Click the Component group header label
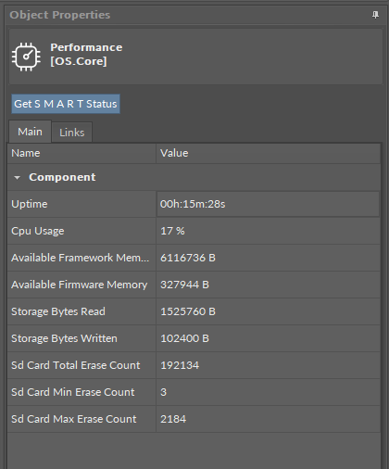 point(62,177)
